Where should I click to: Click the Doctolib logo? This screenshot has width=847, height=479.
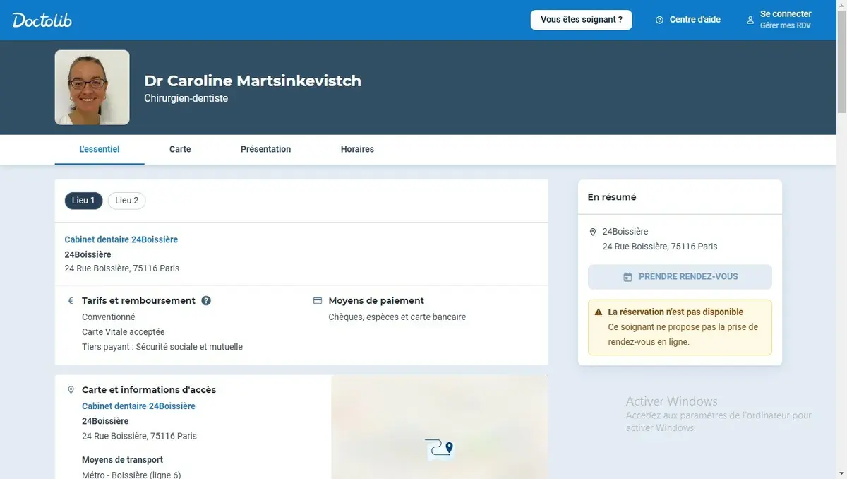tap(42, 20)
